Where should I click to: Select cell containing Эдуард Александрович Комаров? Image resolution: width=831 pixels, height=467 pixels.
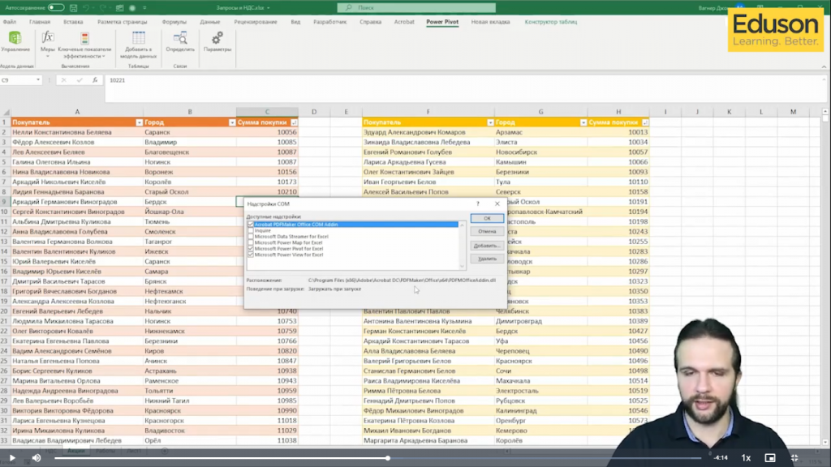428,132
